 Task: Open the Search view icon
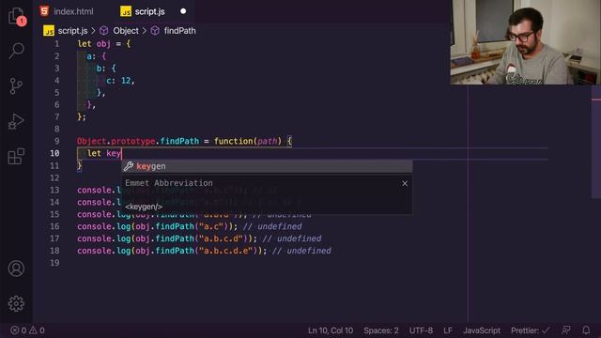point(16,51)
